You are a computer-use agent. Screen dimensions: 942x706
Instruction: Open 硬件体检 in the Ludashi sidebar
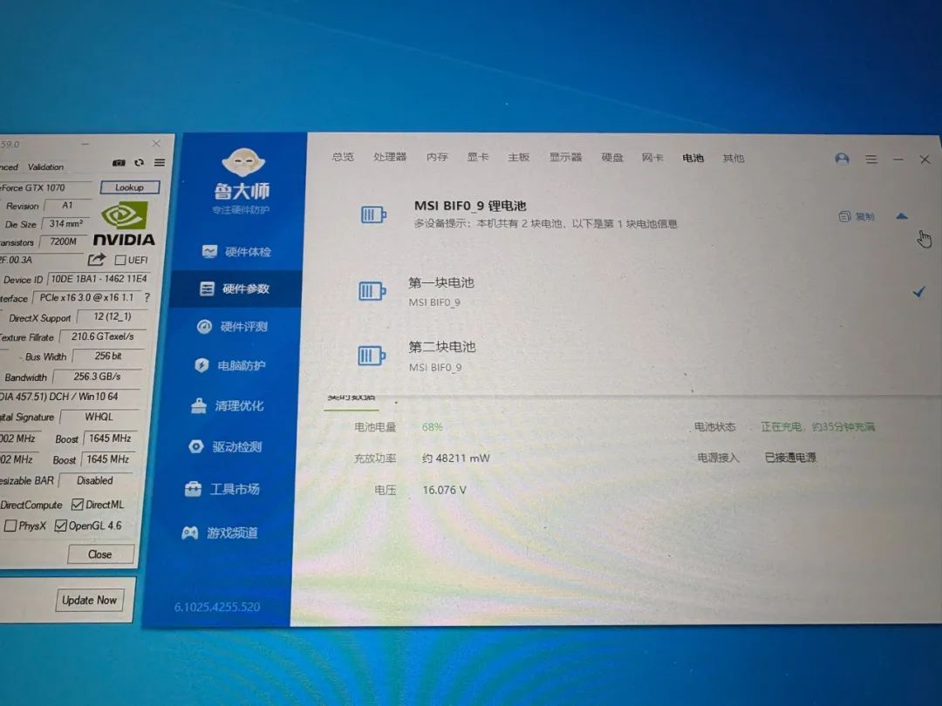coord(236,252)
